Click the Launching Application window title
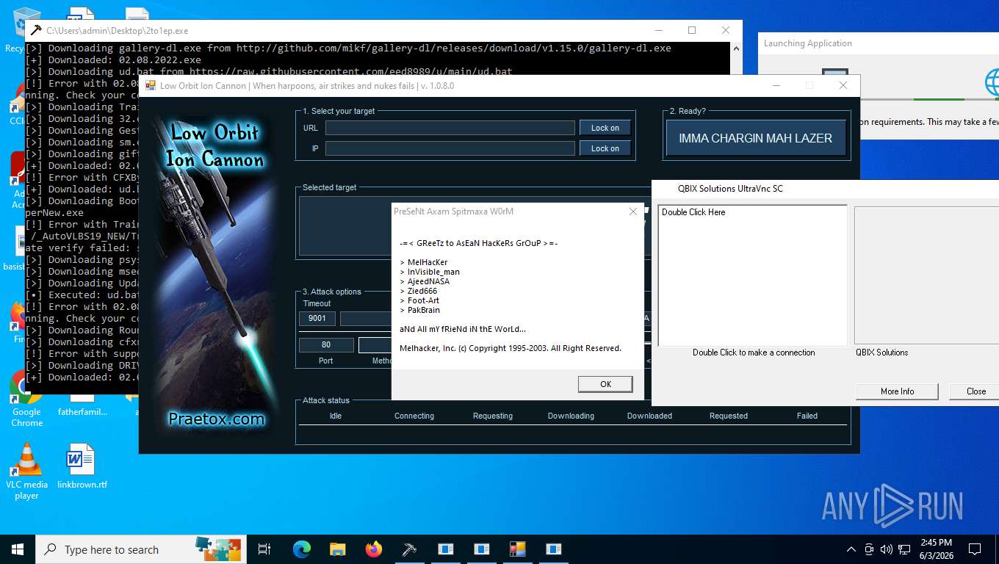 pos(807,43)
